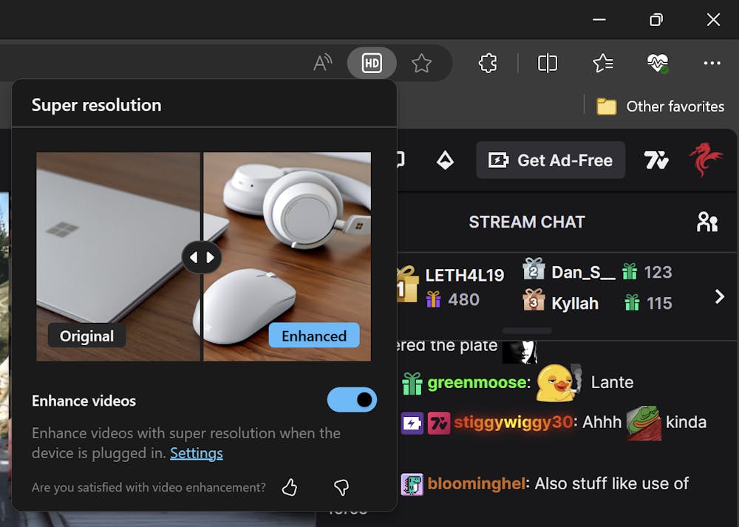The image size is (739, 527).
Task: Restore down the browser window
Action: pos(656,19)
